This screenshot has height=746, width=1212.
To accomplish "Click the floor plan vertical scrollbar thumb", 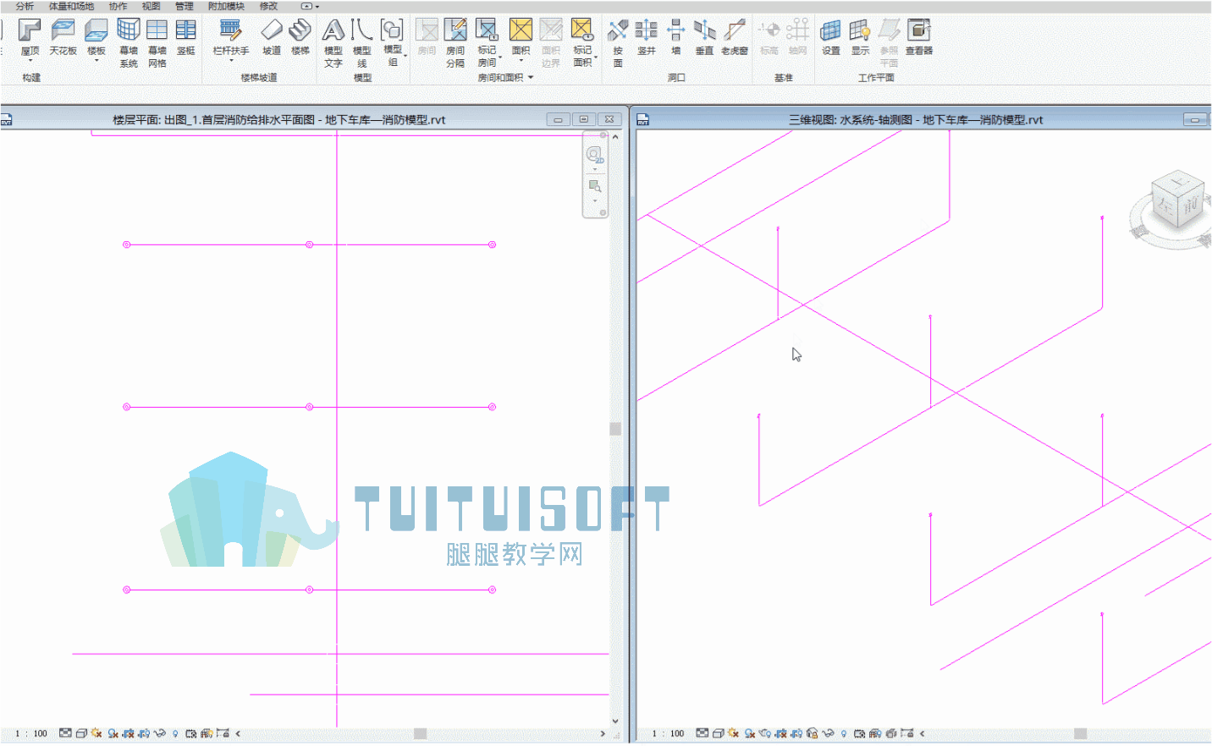I will point(615,429).
